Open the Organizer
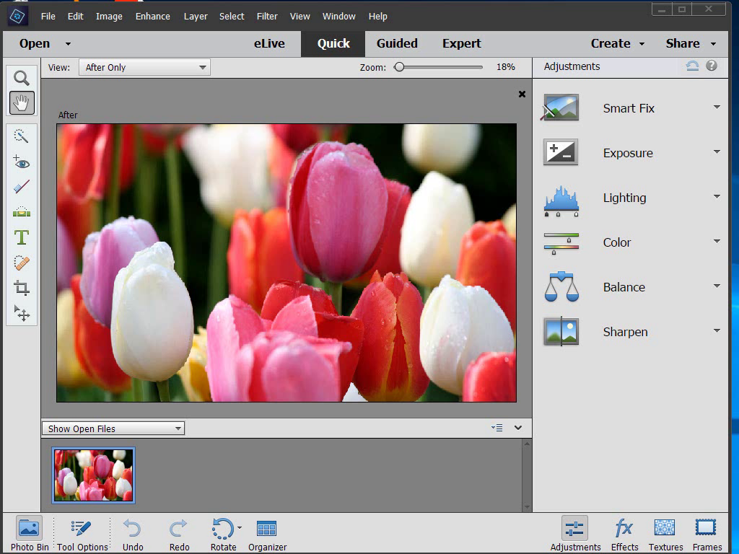Image resolution: width=739 pixels, height=554 pixels. [267, 534]
